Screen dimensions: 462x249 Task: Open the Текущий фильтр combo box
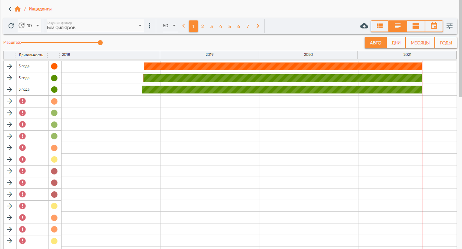click(x=95, y=26)
